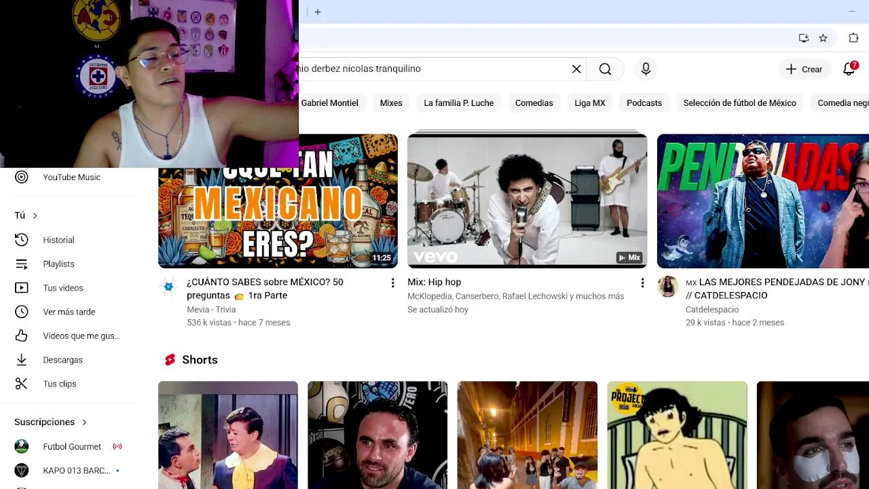Open the Playlists icon in sidebar

(22, 264)
